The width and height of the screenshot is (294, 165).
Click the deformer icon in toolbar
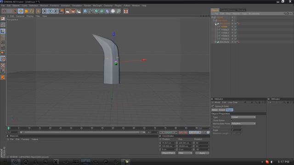pyautogui.click(x=107, y=11)
